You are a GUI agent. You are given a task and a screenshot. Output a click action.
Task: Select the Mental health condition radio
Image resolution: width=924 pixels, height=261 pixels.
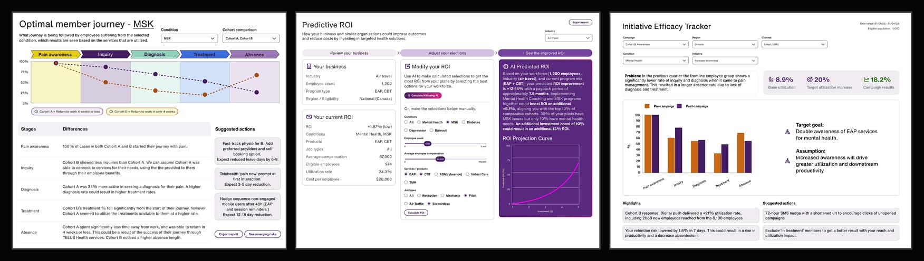tap(419, 122)
